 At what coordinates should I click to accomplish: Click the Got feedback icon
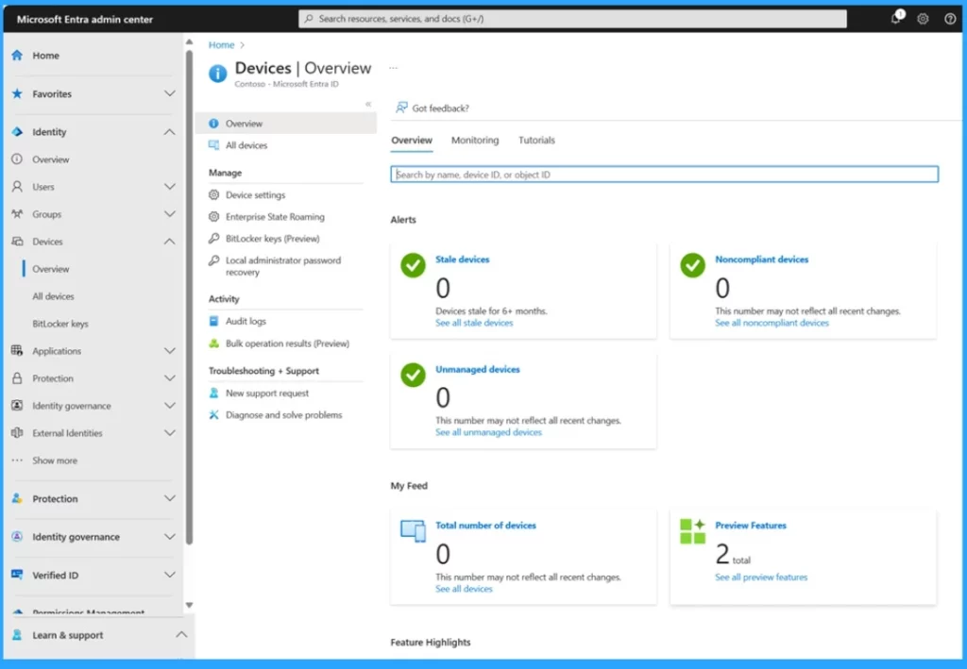point(401,108)
